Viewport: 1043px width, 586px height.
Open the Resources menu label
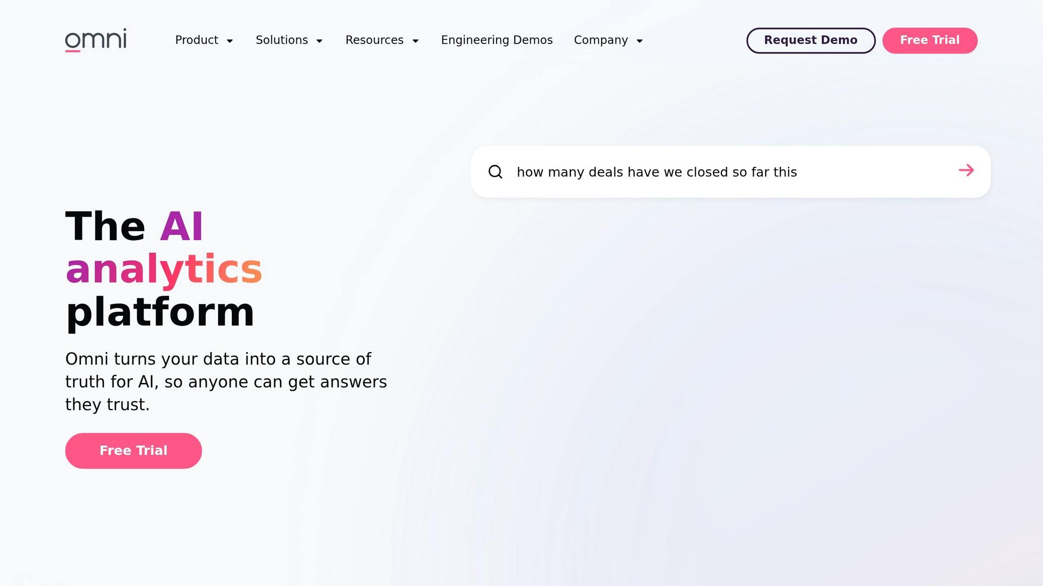click(374, 40)
